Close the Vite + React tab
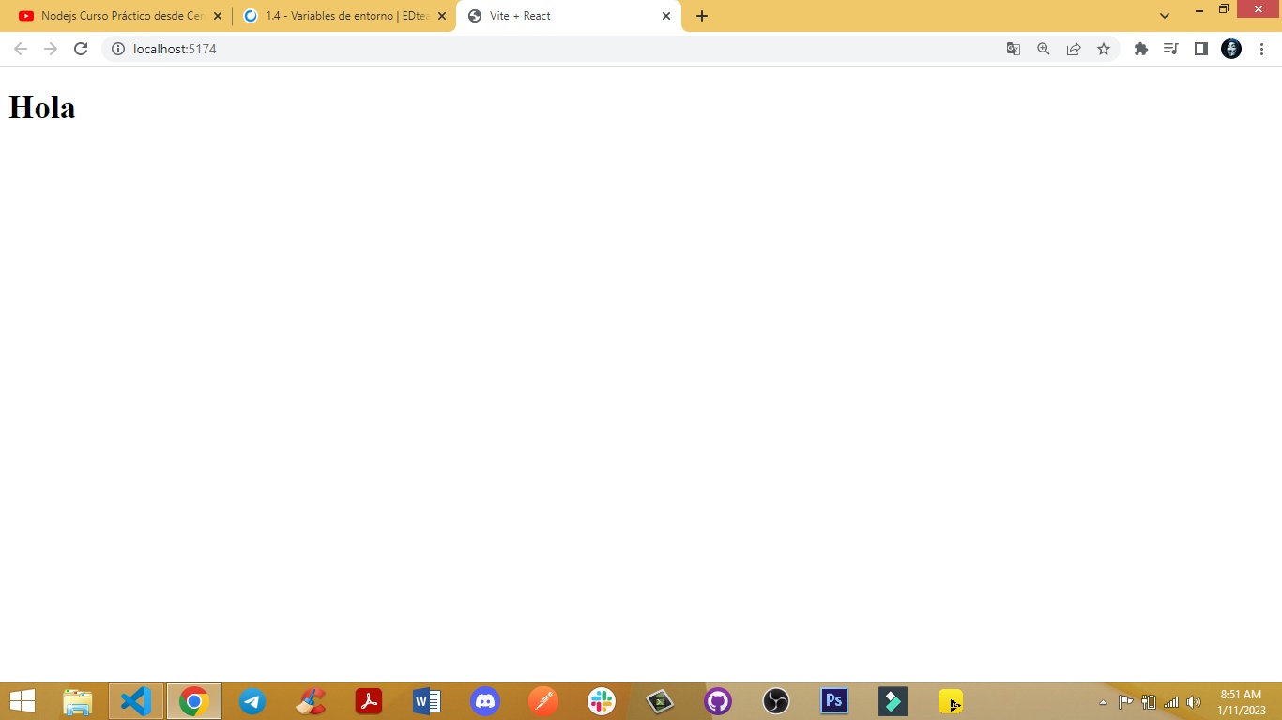The width and height of the screenshot is (1282, 720). pyautogui.click(x=666, y=16)
